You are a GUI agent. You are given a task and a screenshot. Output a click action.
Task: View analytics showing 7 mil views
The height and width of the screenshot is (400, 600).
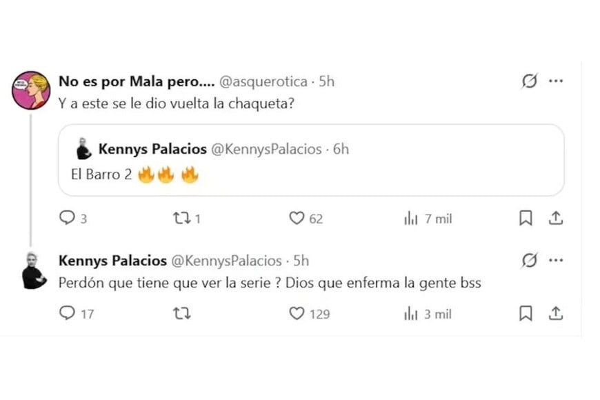click(x=411, y=219)
